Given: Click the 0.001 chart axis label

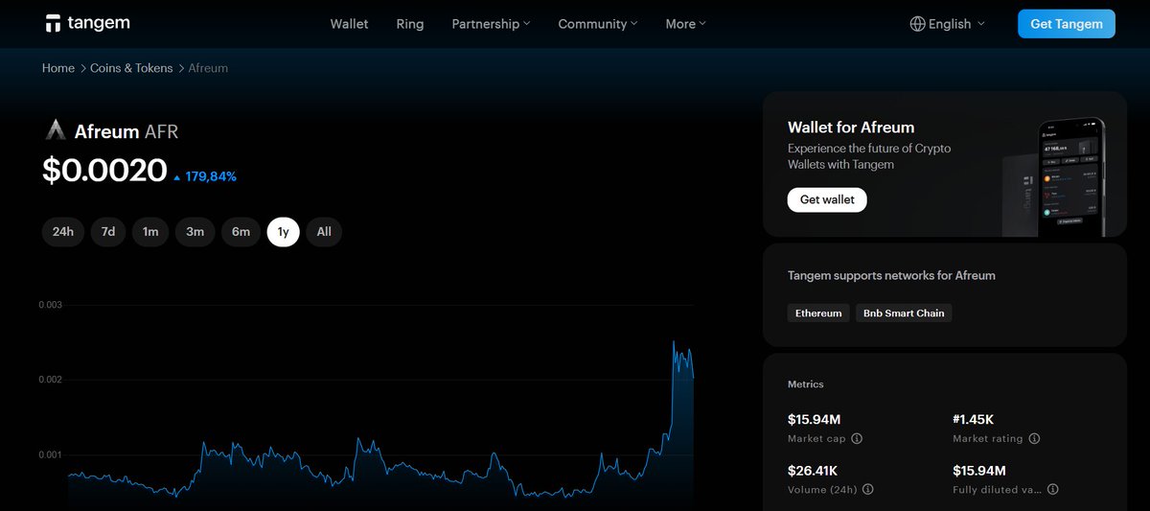Looking at the screenshot, I should tap(50, 454).
